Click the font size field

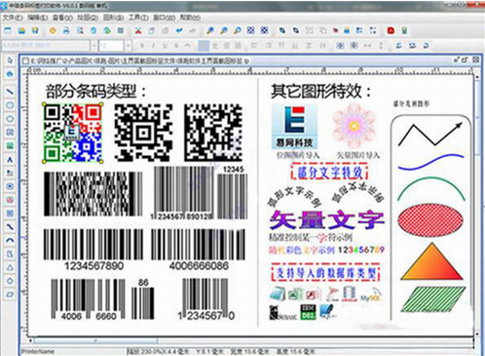tap(111, 46)
